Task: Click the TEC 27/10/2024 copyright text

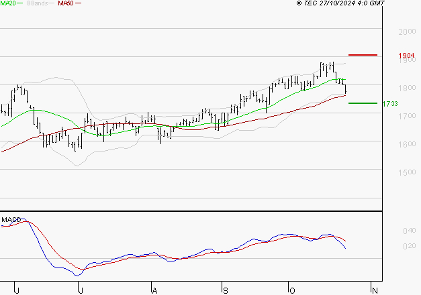Action: click(x=340, y=3)
